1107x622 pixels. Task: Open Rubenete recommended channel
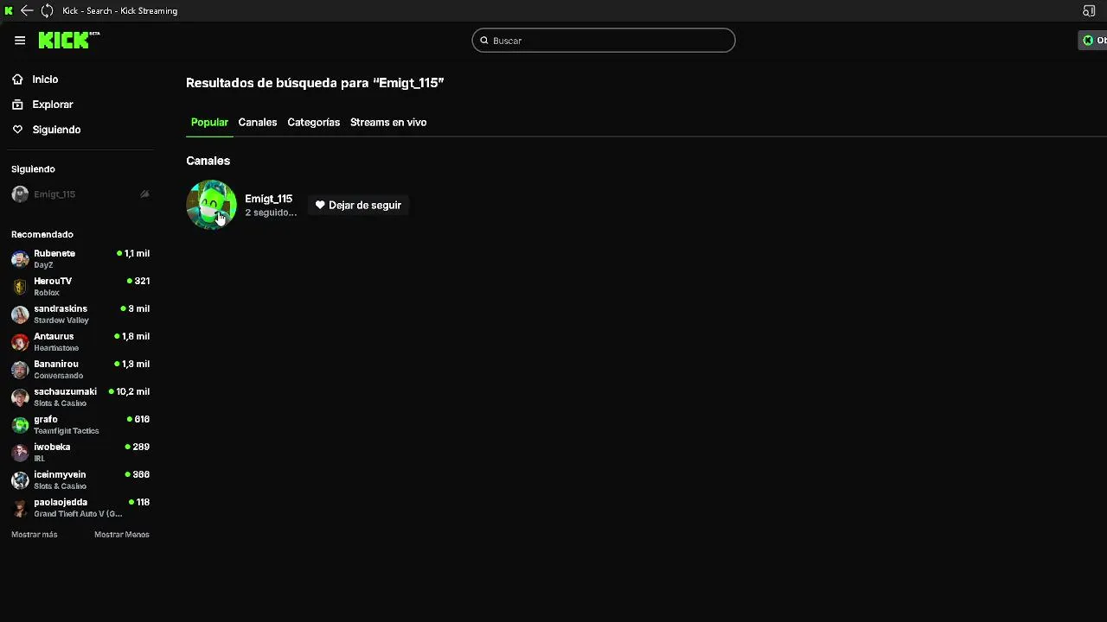pyautogui.click(x=80, y=259)
